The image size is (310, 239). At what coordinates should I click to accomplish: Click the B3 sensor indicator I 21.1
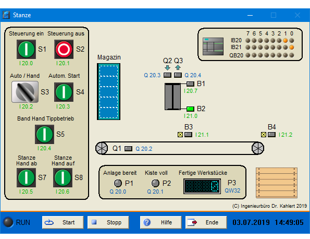pos(188,135)
